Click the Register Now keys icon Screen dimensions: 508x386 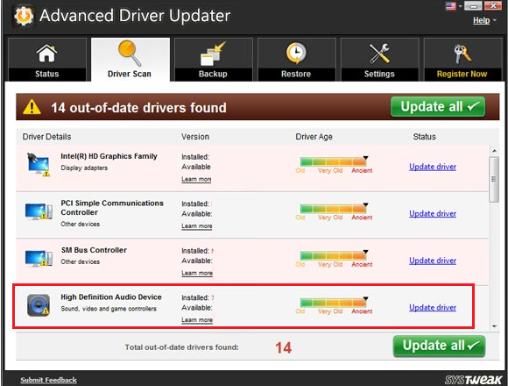coord(462,54)
